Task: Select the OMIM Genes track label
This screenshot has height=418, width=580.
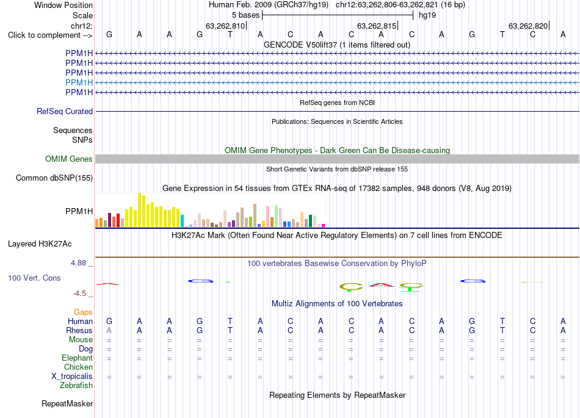Action: click(x=69, y=159)
